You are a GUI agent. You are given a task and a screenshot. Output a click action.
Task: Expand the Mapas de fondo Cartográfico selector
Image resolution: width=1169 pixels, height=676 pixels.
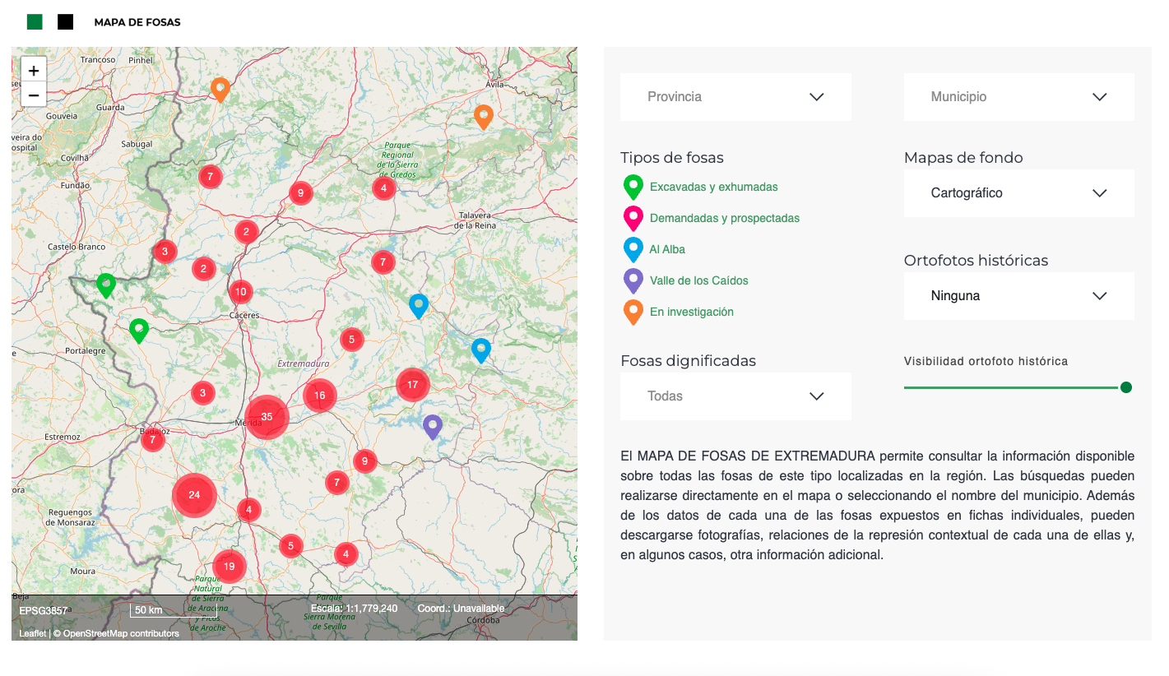click(x=1018, y=193)
